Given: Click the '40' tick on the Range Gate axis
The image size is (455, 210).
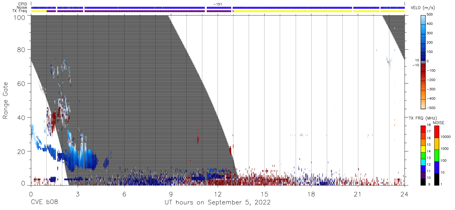Looking at the screenshot, I should coord(21,118).
